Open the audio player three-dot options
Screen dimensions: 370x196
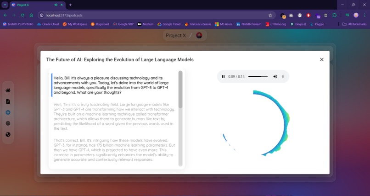point(283,76)
